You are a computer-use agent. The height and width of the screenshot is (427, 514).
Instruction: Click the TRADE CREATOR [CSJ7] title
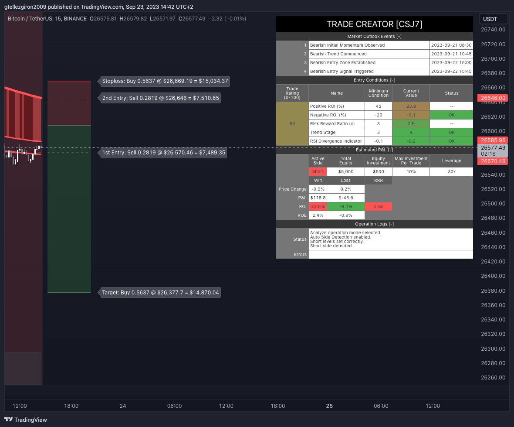[374, 24]
